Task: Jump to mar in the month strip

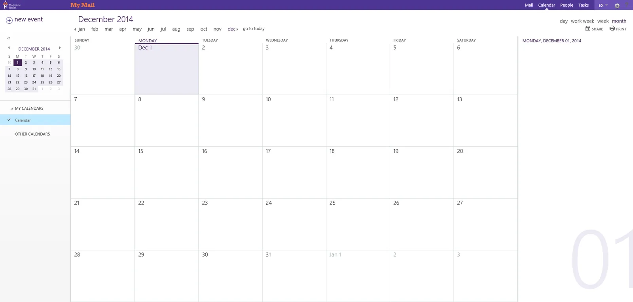Action: click(108, 29)
